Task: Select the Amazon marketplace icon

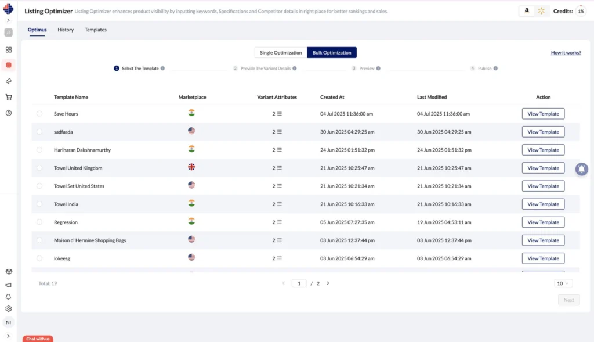Action: tap(527, 11)
